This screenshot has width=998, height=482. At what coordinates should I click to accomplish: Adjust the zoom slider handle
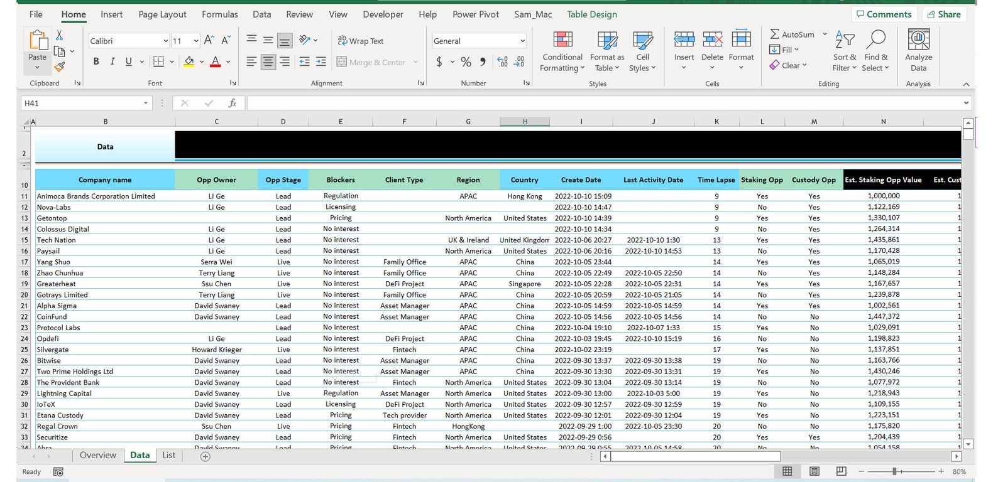(x=895, y=471)
